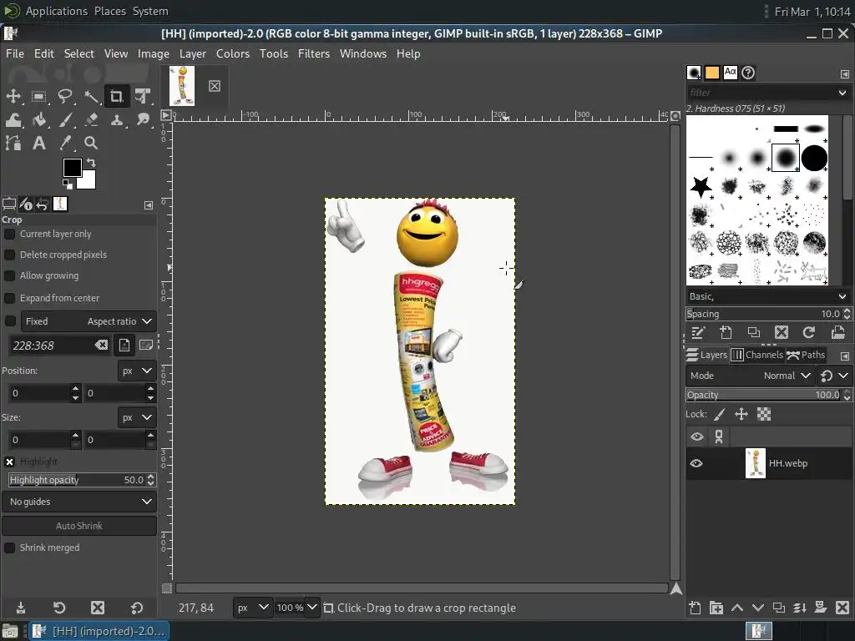The image size is (855, 641).
Task: Select the Paths tool
Action: pyautogui.click(x=13, y=143)
